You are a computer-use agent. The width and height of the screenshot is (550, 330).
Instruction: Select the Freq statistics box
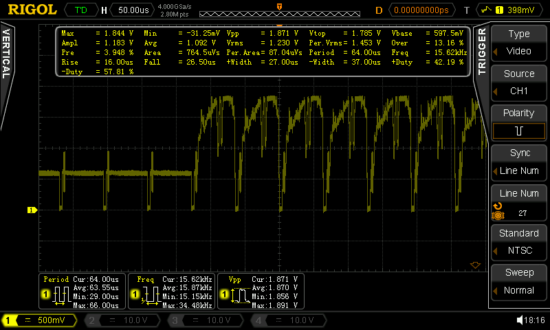[x=171, y=291]
